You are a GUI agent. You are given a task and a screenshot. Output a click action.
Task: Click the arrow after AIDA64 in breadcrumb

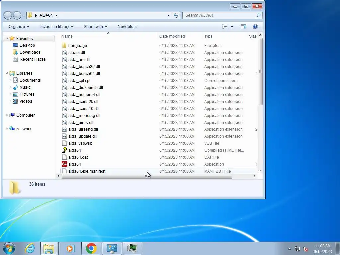(x=56, y=15)
